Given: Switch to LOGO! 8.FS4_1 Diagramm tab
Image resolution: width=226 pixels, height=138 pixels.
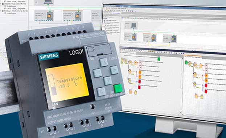Looking at the screenshot, I should (128, 53).
